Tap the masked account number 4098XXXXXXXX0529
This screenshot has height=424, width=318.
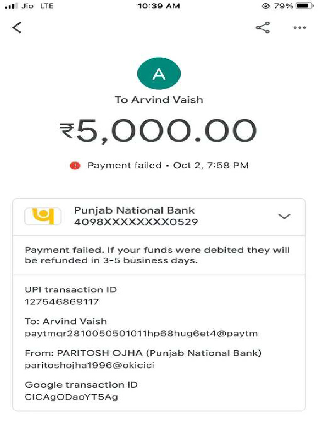coord(136,222)
